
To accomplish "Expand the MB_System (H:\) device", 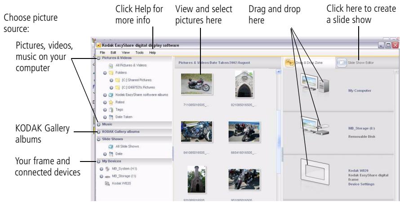I will click(101, 169).
